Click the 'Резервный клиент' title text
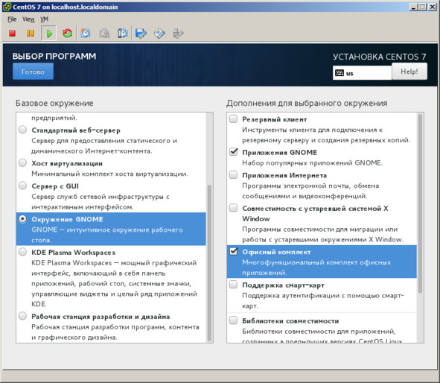 (x=275, y=119)
